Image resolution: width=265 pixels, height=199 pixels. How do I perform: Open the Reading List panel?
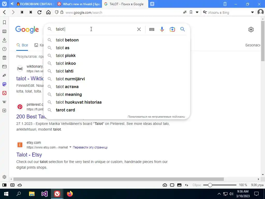tap(4, 31)
